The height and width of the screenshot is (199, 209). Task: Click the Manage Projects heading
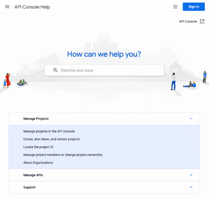(x=36, y=119)
